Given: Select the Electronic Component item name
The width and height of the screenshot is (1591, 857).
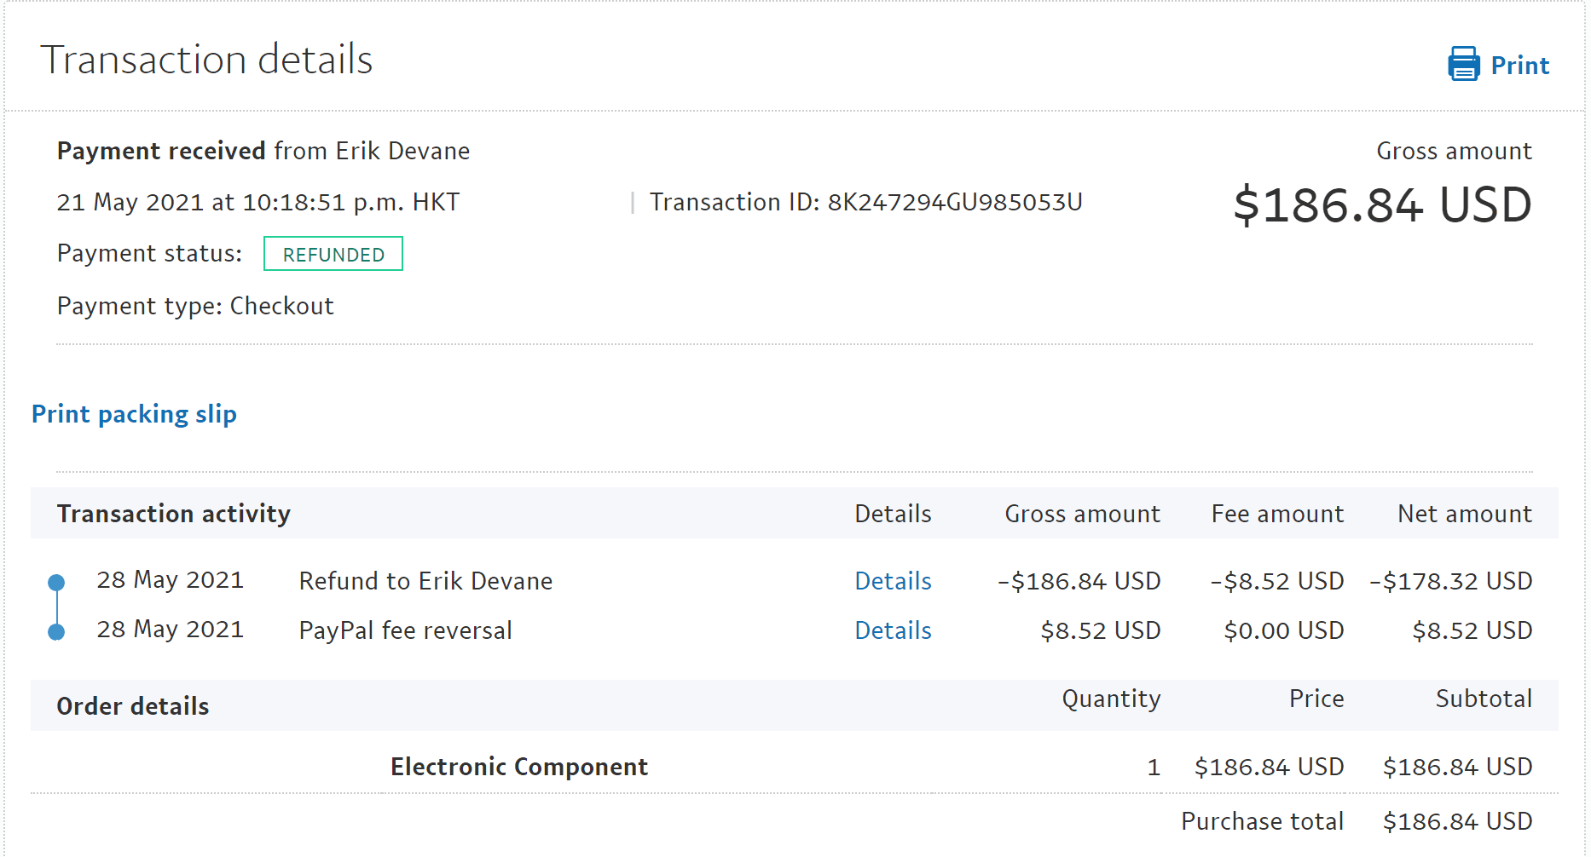Looking at the screenshot, I should coord(519,767).
